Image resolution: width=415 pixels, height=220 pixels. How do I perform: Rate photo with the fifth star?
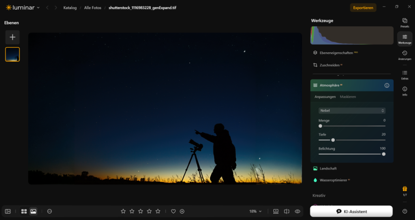tap(158, 211)
